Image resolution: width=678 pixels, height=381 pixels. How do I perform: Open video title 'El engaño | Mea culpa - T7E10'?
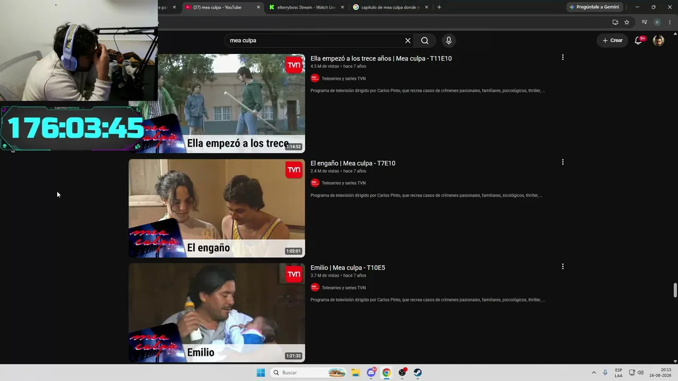pyautogui.click(x=353, y=164)
